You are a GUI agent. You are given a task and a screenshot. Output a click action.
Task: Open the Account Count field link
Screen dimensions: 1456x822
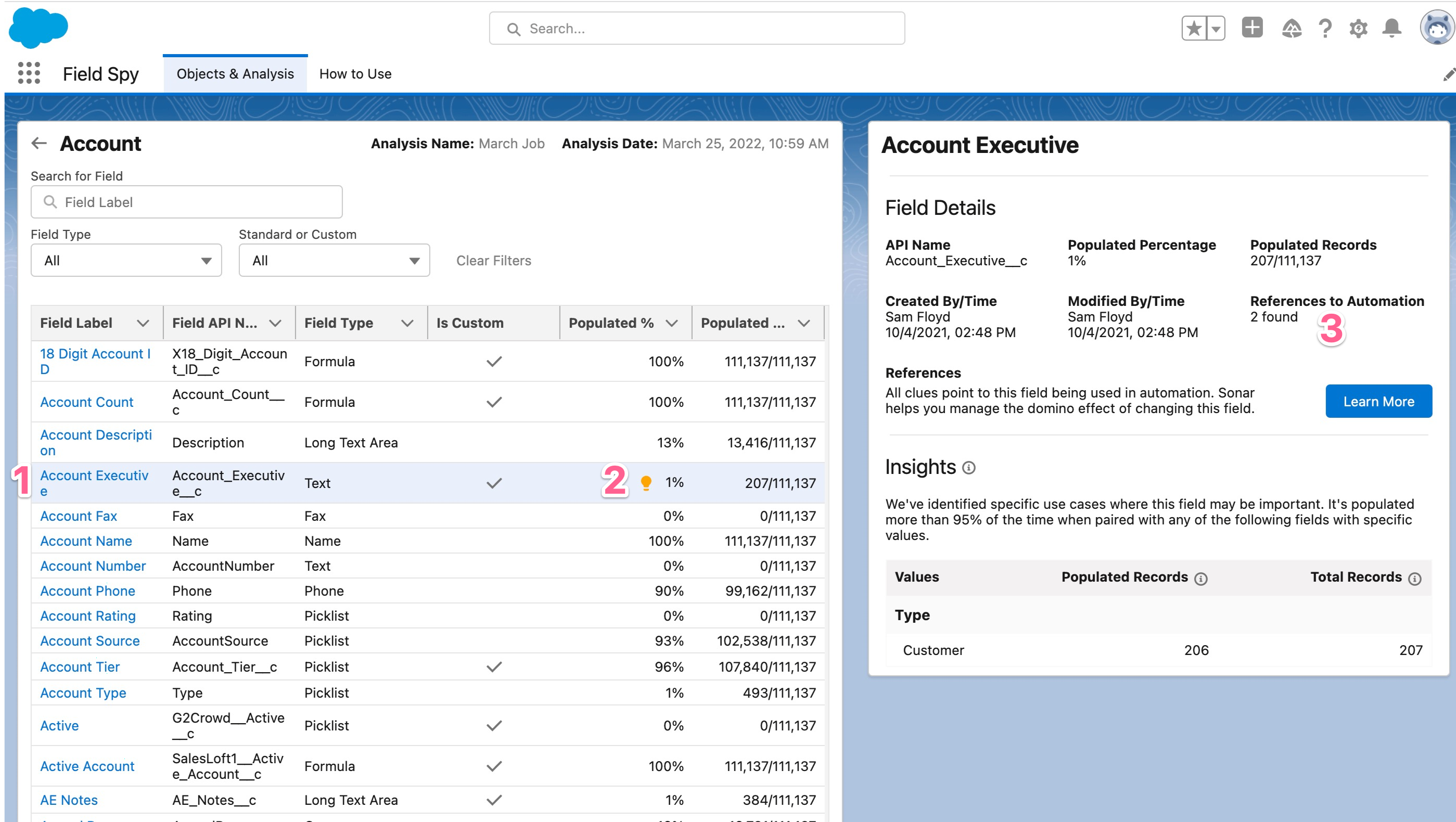click(x=86, y=402)
